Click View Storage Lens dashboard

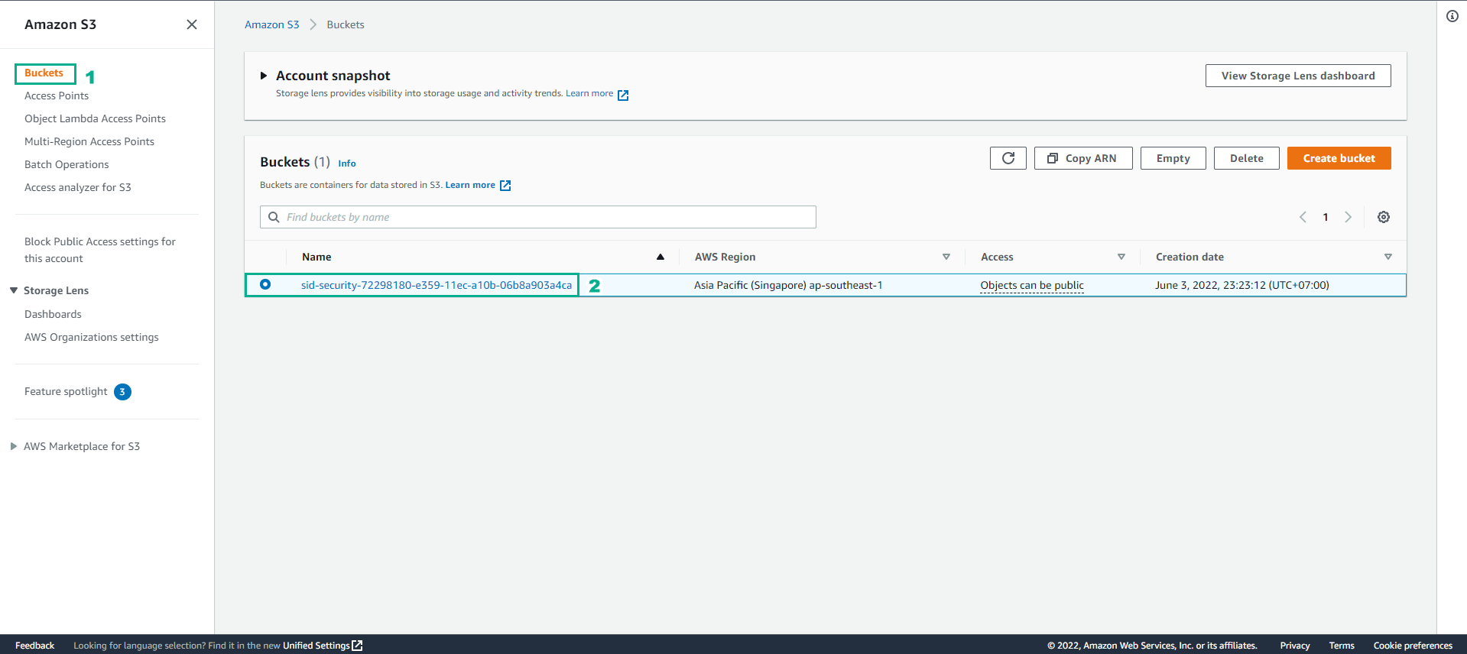pyautogui.click(x=1297, y=76)
